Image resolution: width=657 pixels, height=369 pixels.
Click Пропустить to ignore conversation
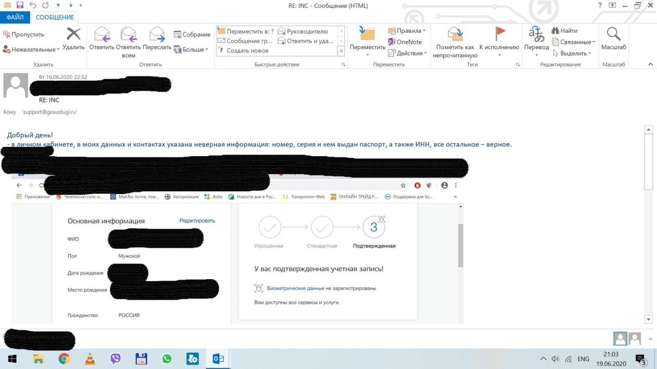pyautogui.click(x=23, y=34)
